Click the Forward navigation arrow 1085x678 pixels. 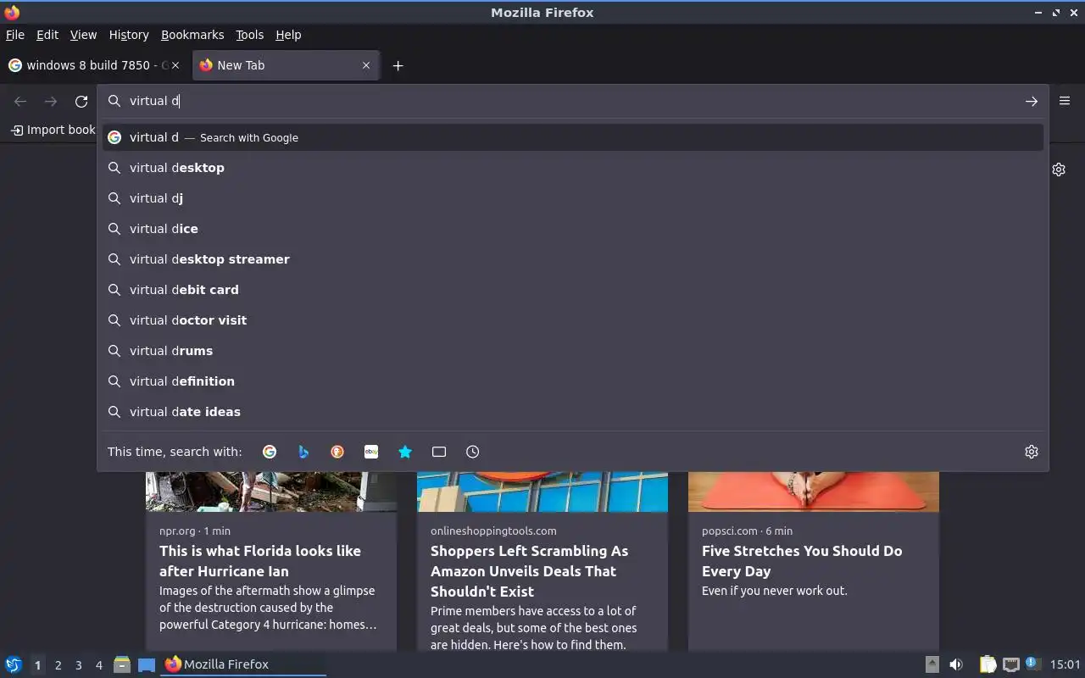click(x=51, y=102)
